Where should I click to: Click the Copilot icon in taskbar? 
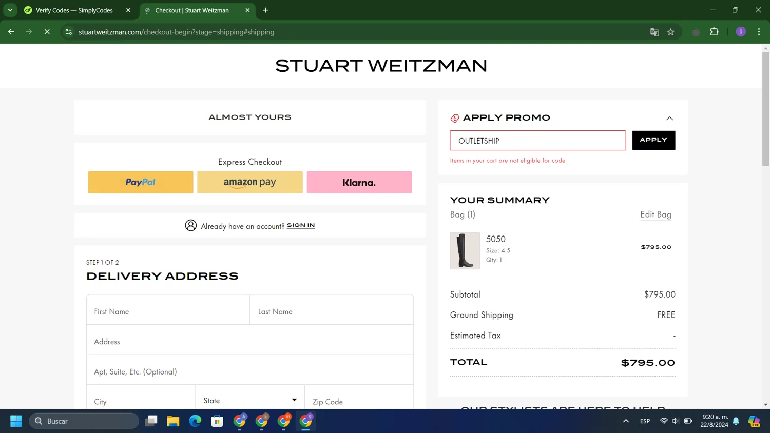(x=754, y=421)
